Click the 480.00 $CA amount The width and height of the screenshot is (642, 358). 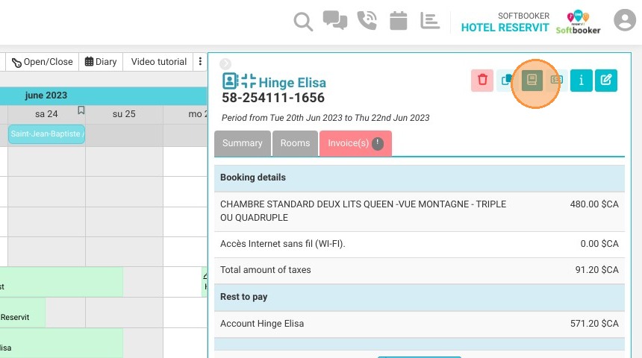point(594,204)
